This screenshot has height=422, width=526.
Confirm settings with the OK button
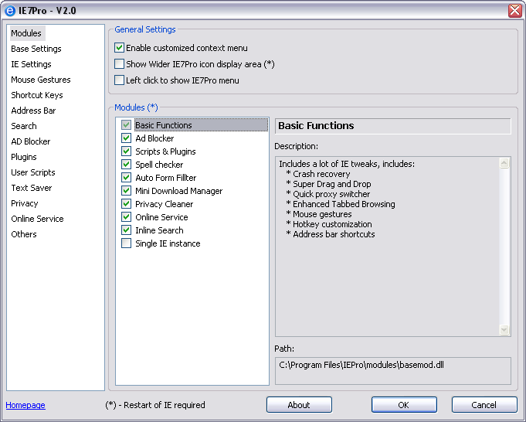[x=404, y=405]
